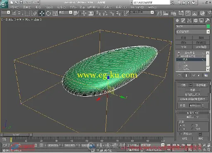The height and width of the screenshot is (153, 212).
Task: Select the 边 constraint radio button
Action: pos(193,125)
